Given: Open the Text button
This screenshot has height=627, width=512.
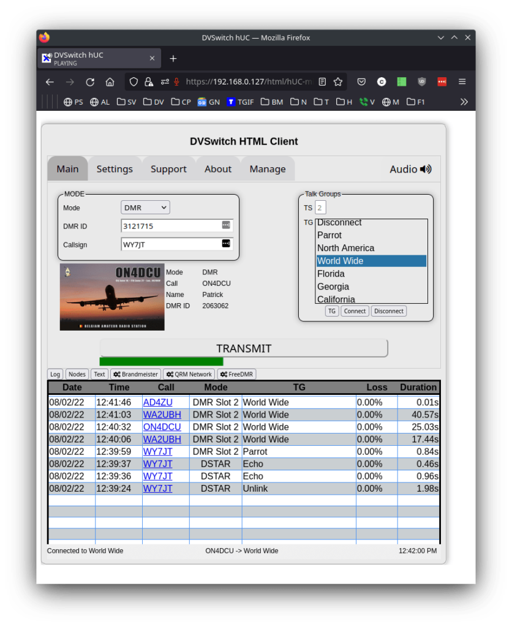Looking at the screenshot, I should [99, 374].
